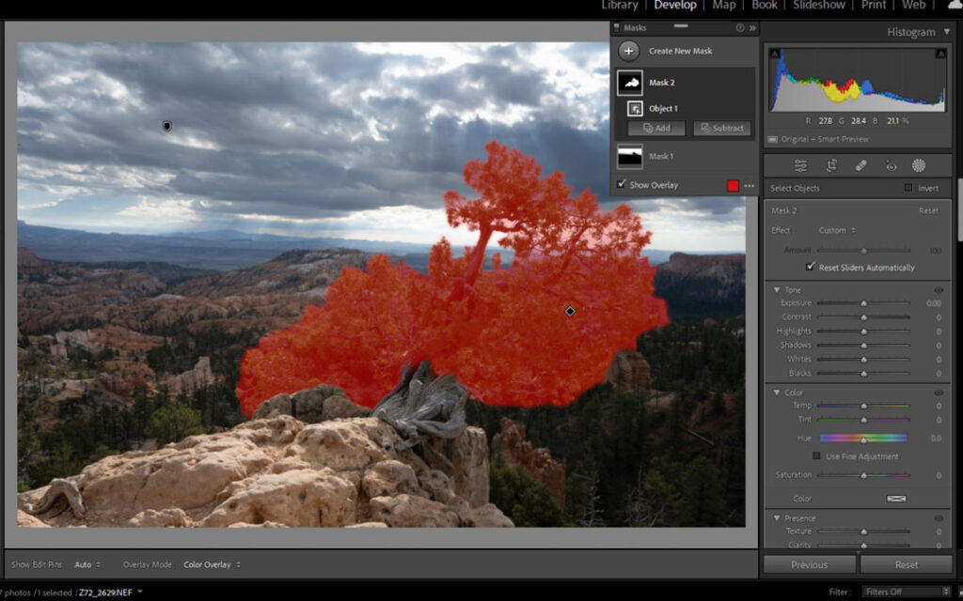
Task: Click the plus icon to create new mask
Action: click(x=628, y=52)
